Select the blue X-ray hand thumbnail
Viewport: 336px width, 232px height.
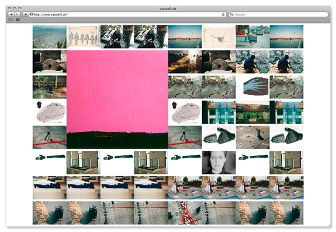(x=252, y=87)
